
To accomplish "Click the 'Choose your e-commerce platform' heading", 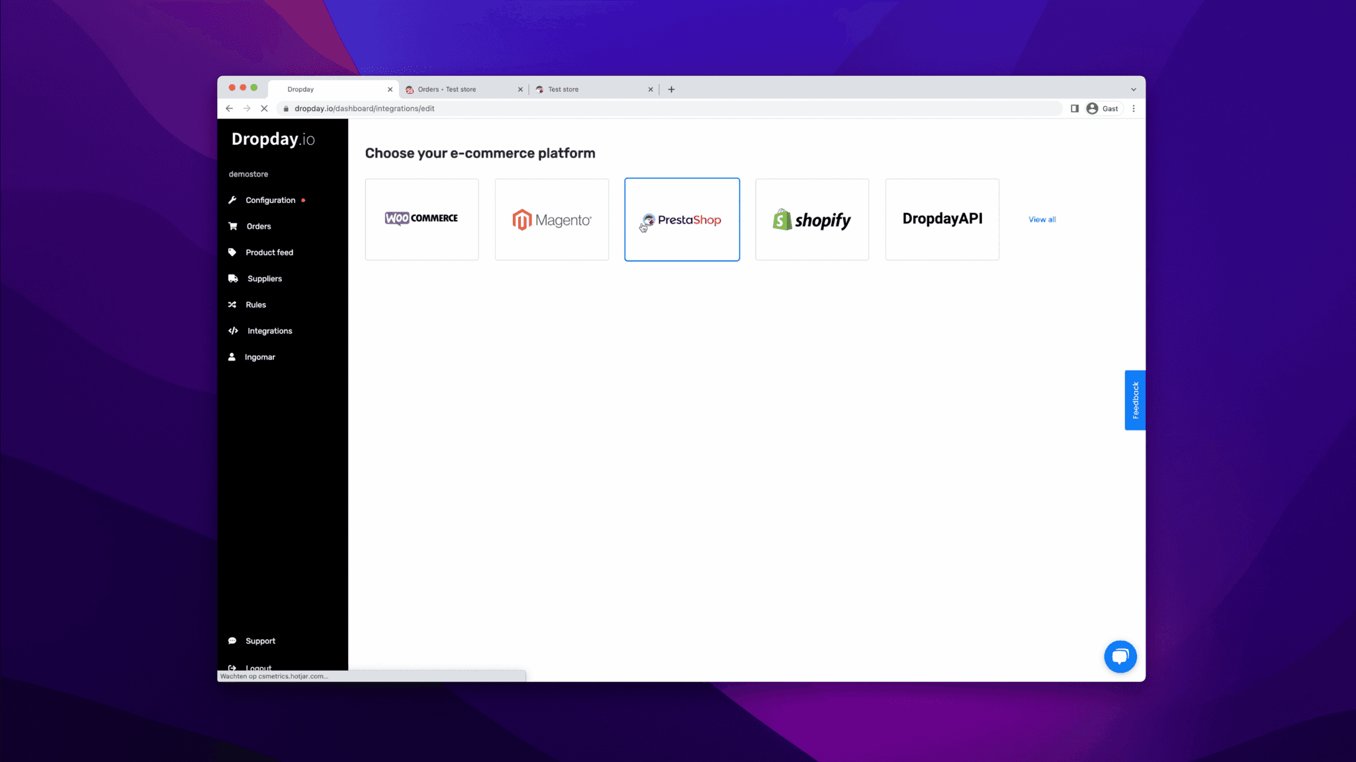I will [480, 153].
